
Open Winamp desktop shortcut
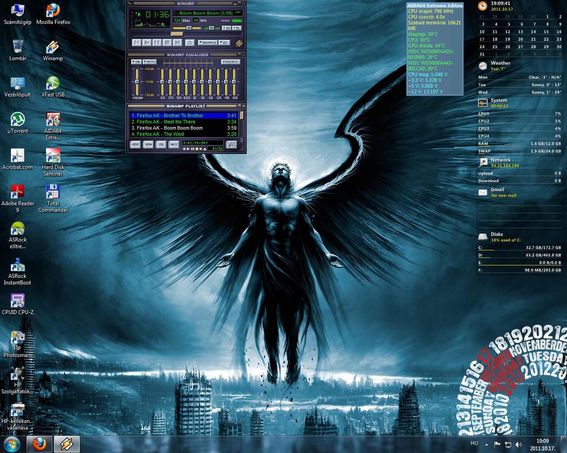(x=53, y=50)
